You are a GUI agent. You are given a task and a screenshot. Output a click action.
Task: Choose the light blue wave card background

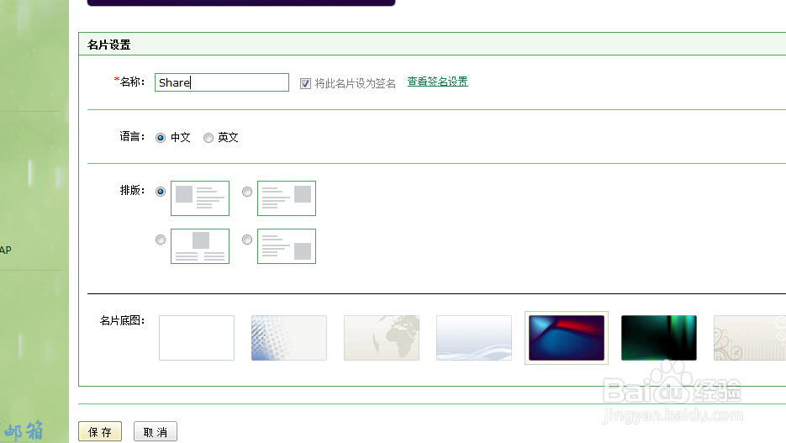tap(474, 338)
